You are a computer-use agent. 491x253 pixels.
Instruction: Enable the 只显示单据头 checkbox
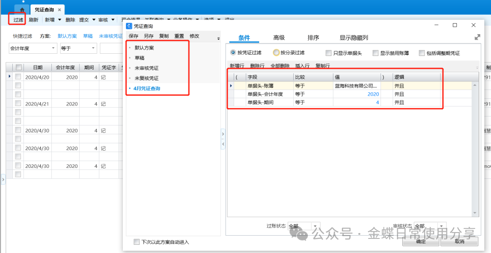pyautogui.click(x=329, y=53)
